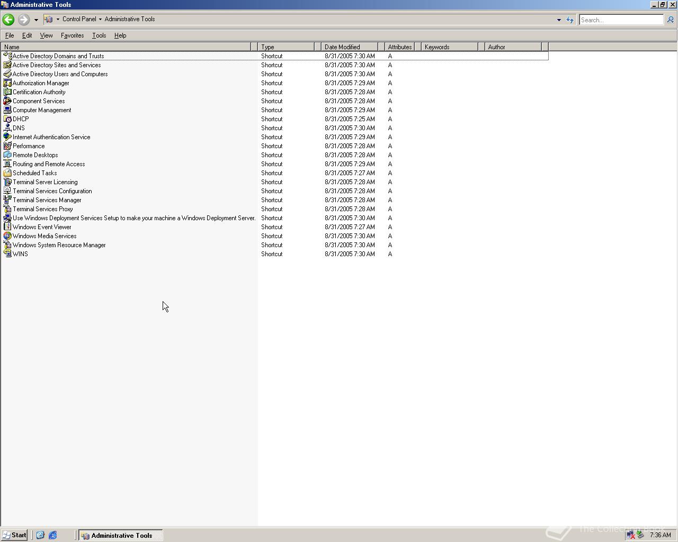
Task: Open the Keywords column filter dropdown
Action: click(481, 47)
